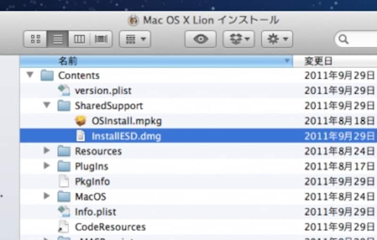Screen dimensions: 377x240
Task: Click the MacOS folder icon
Action: [x=64, y=196]
